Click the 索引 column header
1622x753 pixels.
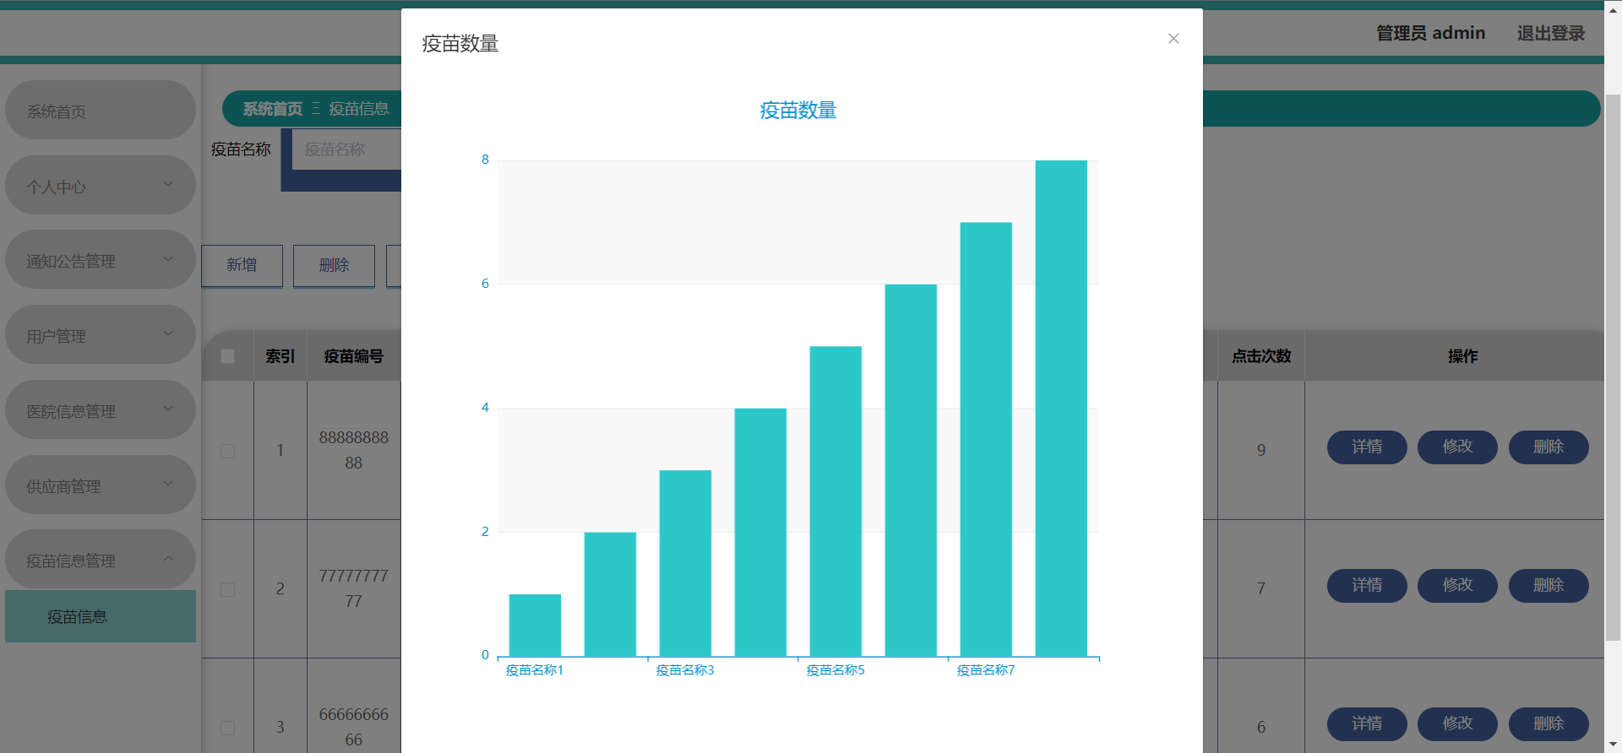[x=280, y=356]
